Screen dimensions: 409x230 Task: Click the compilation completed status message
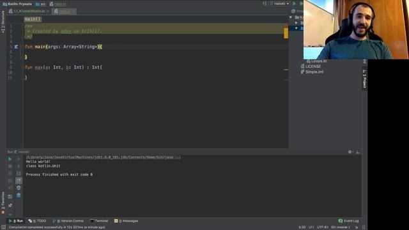pos(57,227)
